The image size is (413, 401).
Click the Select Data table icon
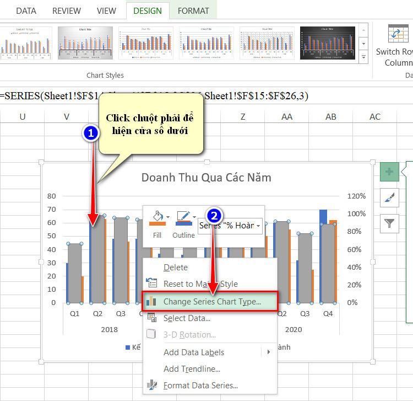(152, 317)
